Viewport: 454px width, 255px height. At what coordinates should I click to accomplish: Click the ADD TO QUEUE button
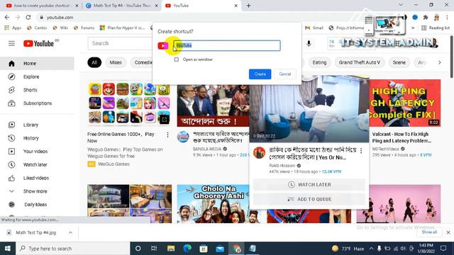(x=309, y=199)
